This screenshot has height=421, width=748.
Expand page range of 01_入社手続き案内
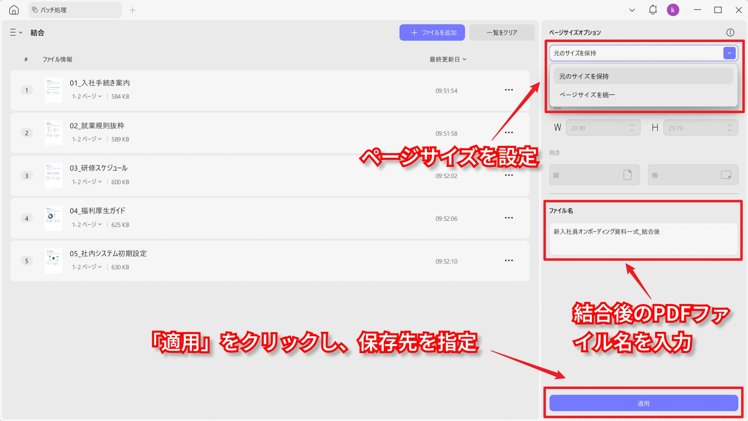click(87, 96)
